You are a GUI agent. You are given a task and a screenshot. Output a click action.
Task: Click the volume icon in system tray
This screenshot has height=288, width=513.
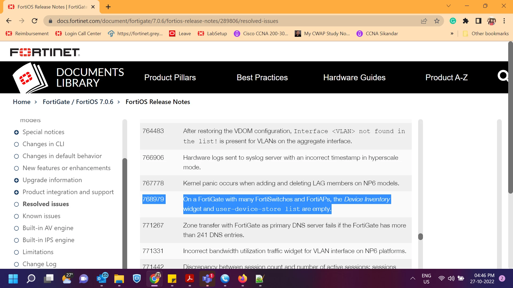(x=451, y=279)
